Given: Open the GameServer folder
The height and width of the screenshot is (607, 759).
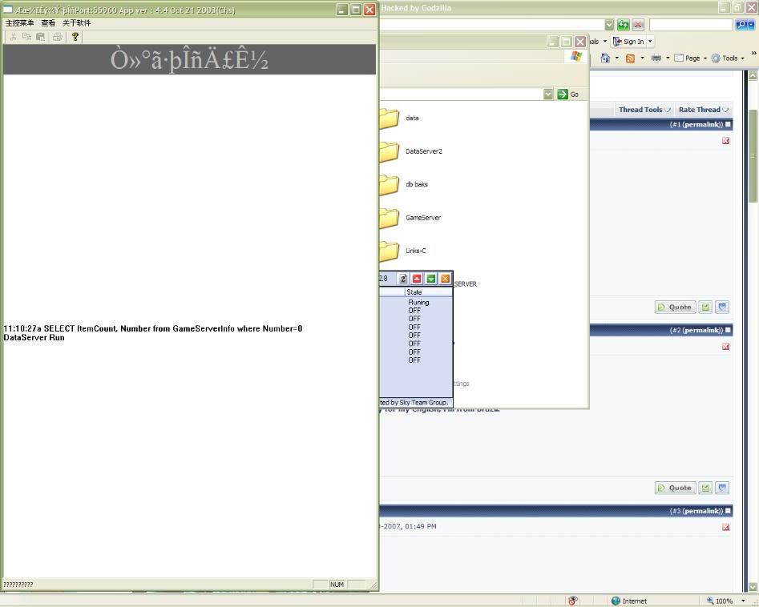Looking at the screenshot, I should (x=390, y=218).
